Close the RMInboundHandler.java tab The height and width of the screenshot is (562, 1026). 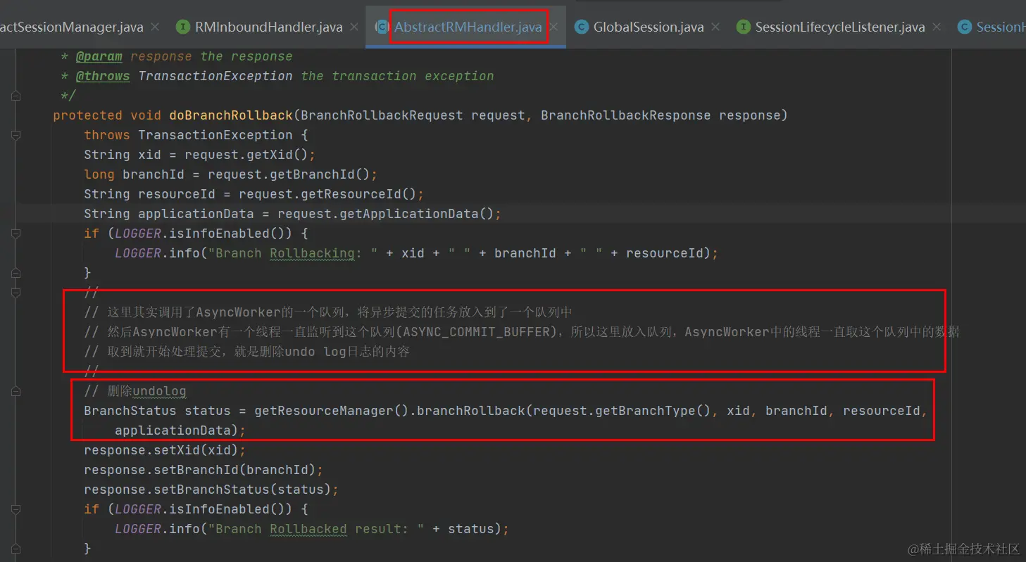tap(354, 27)
